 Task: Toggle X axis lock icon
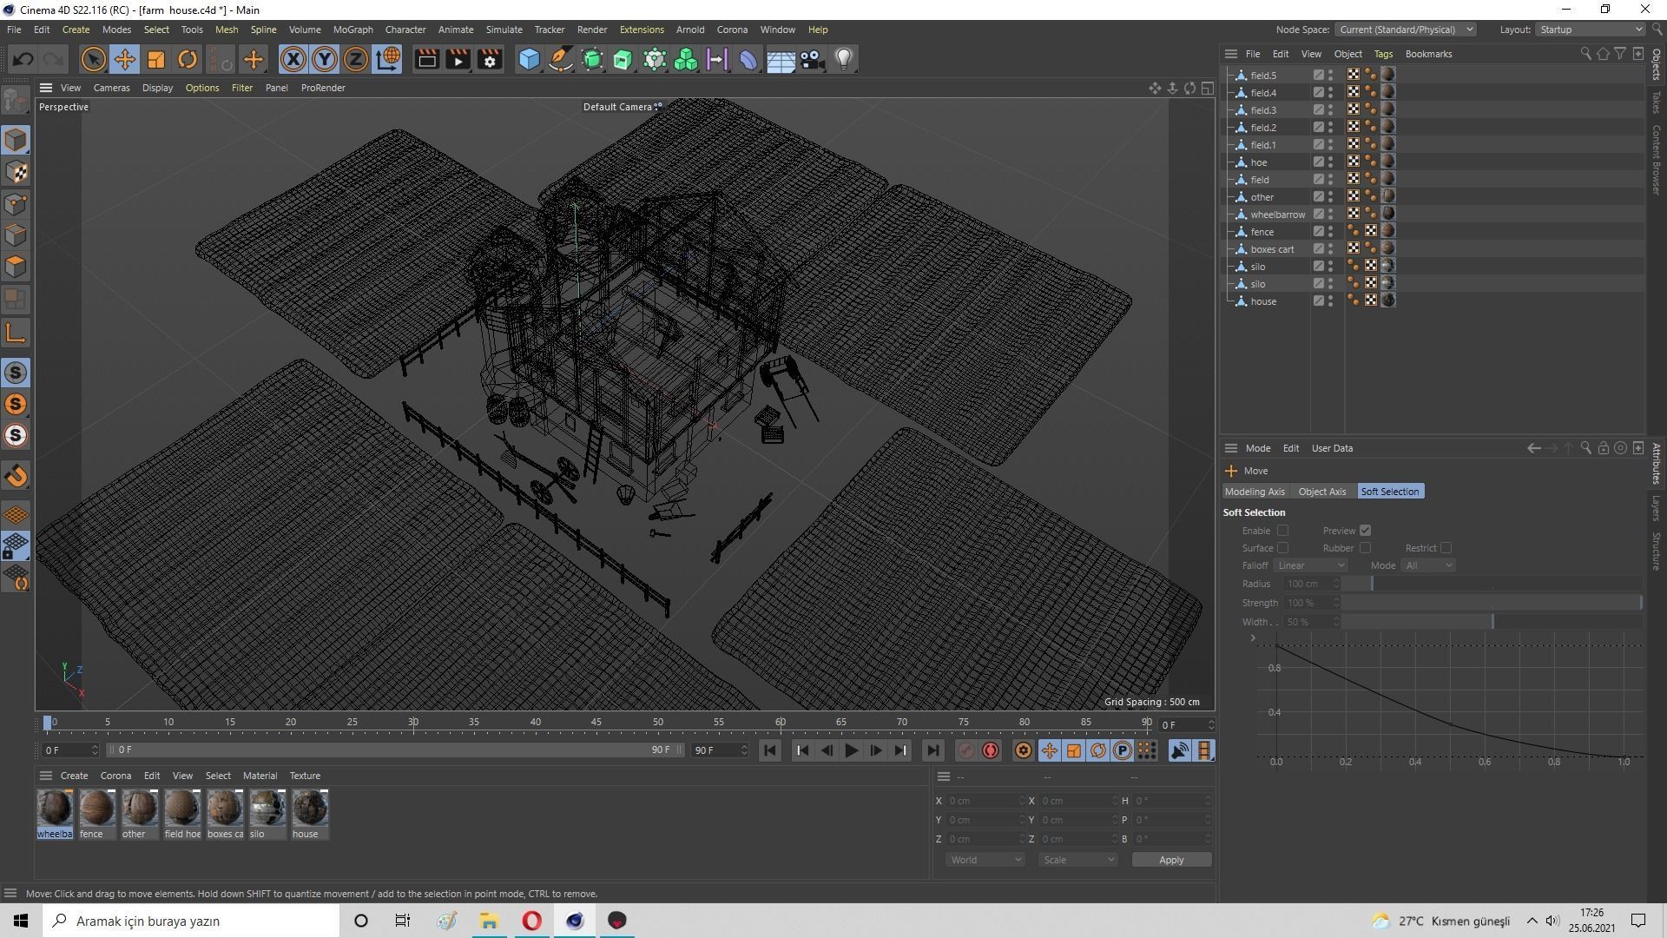tap(293, 59)
